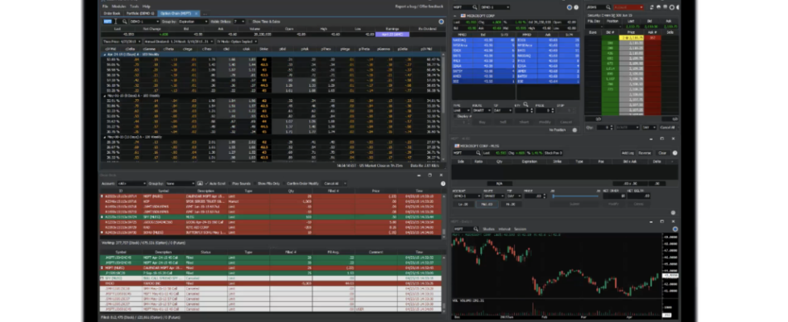Click the blue circle icon in Level II panel
This screenshot has width=788, height=322.
(x=570, y=7)
